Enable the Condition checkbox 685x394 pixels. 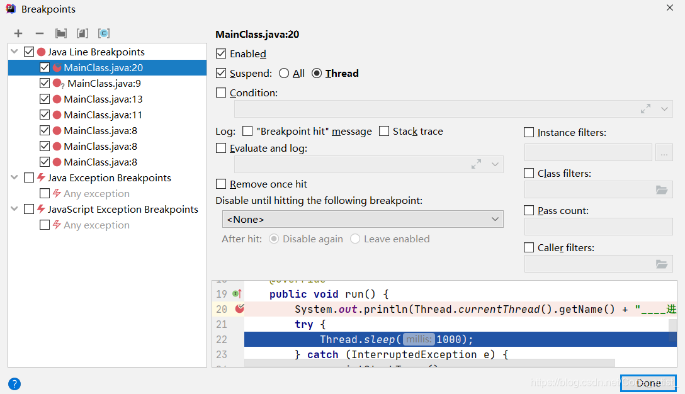click(221, 93)
